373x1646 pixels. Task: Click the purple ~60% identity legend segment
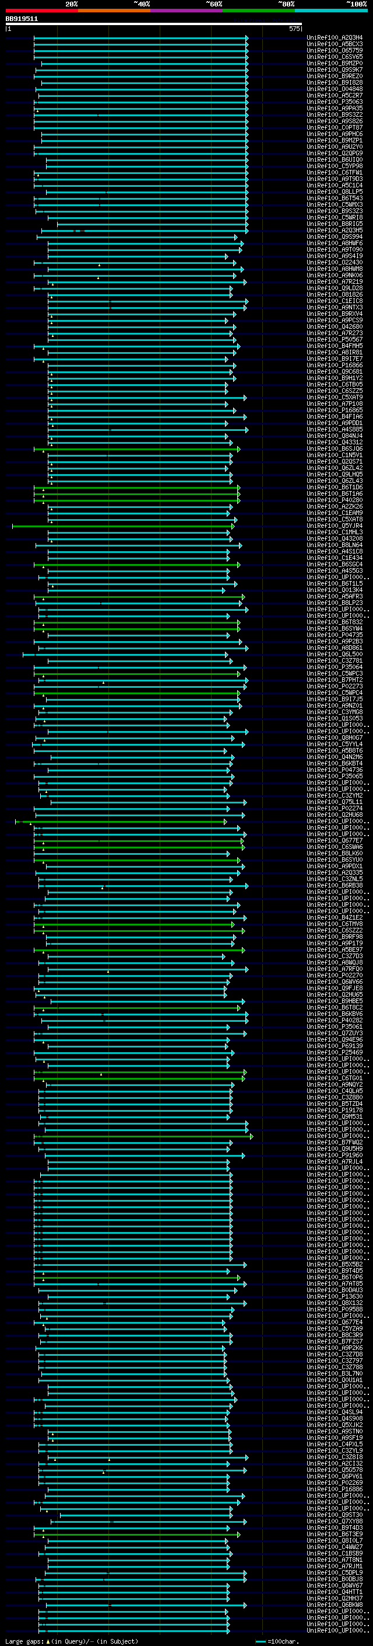click(187, 11)
